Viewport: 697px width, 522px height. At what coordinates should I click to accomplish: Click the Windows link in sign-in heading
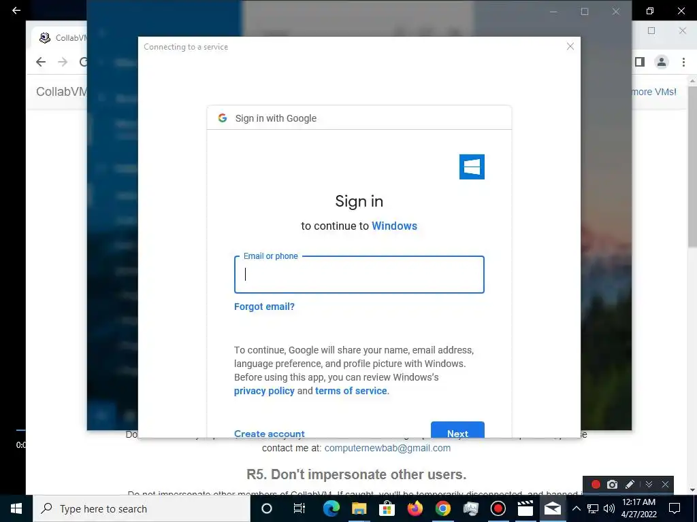pyautogui.click(x=394, y=226)
